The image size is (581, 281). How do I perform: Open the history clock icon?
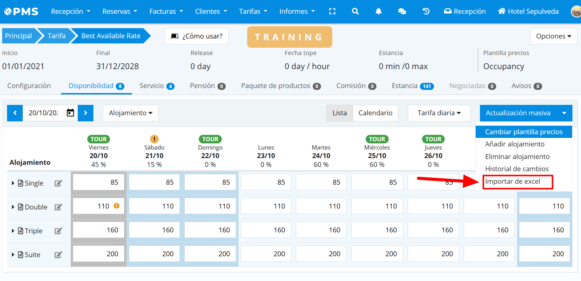[x=426, y=11]
